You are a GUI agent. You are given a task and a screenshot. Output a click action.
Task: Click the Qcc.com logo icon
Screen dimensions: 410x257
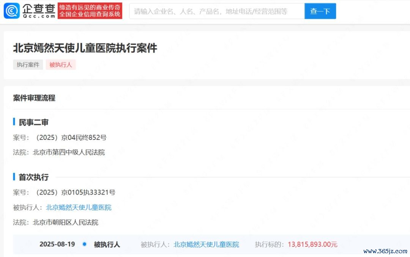(12, 11)
